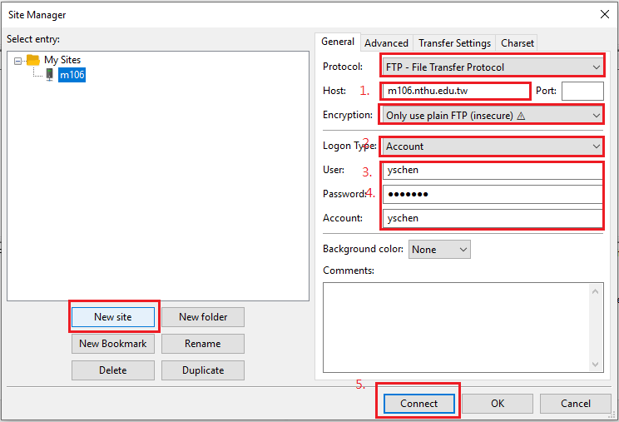Click the Port input field
Image resolution: width=619 pixels, height=422 pixels.
point(582,91)
